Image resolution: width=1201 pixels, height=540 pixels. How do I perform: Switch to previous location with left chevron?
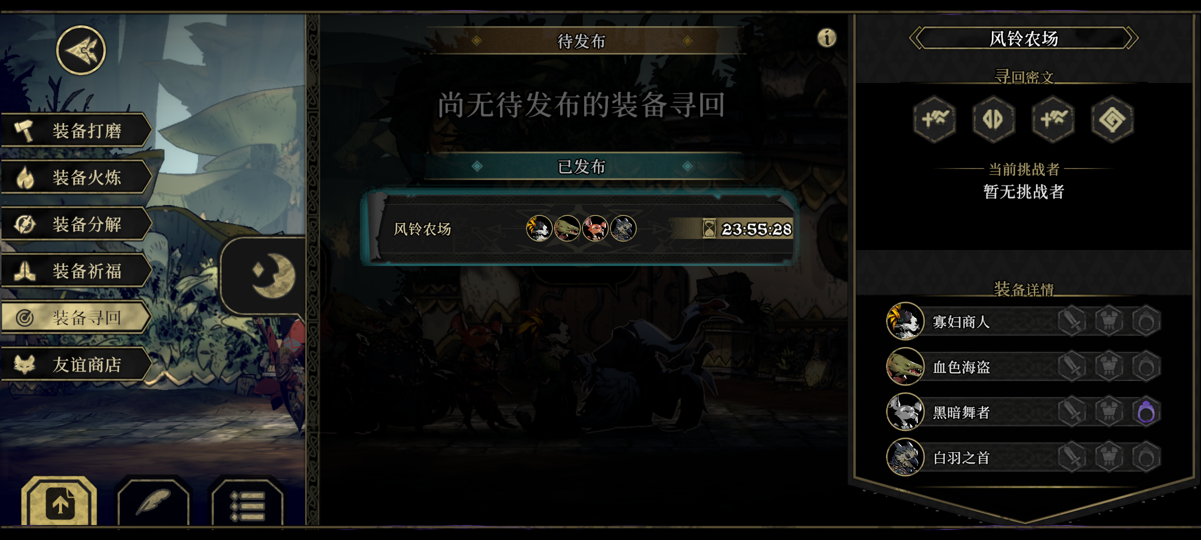917,38
